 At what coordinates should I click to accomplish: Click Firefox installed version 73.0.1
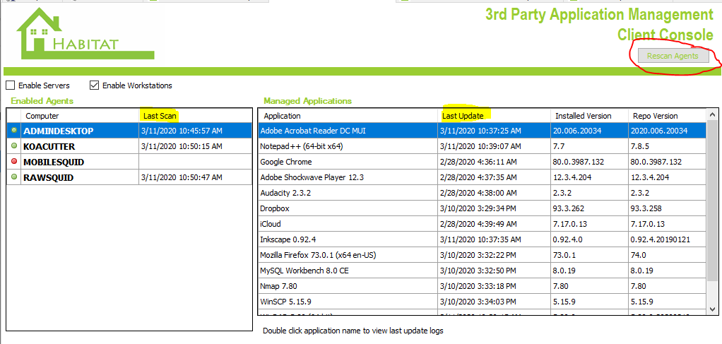[562, 255]
